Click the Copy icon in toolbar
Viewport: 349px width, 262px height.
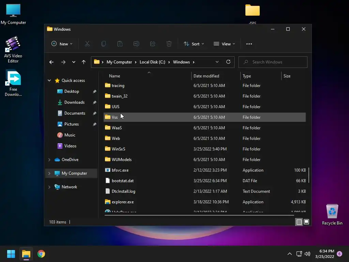pos(104,44)
